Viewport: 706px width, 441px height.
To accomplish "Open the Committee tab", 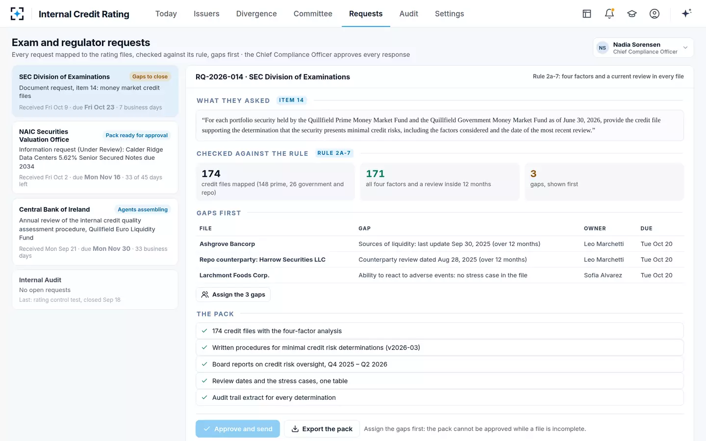I will [313, 14].
